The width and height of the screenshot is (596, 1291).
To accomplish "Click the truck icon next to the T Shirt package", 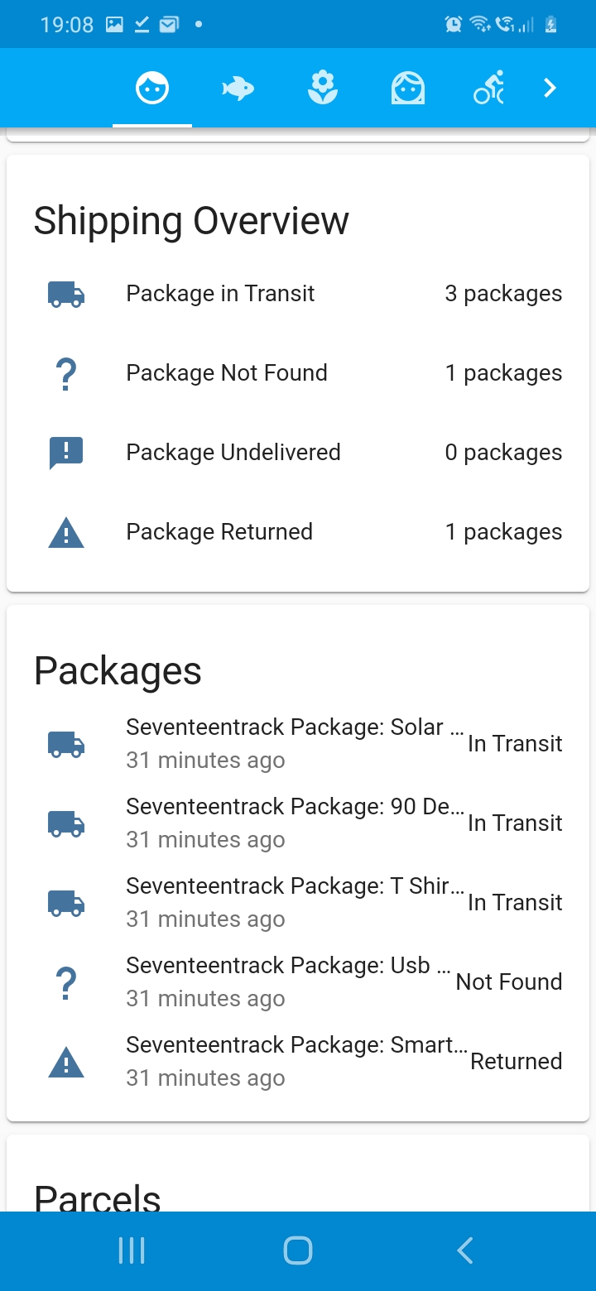I will pos(65,903).
